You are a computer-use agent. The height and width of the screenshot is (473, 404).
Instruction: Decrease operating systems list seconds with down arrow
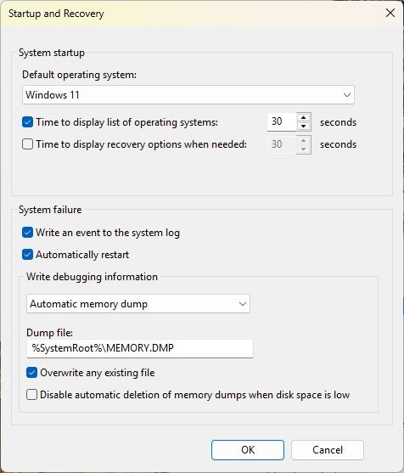[304, 126]
